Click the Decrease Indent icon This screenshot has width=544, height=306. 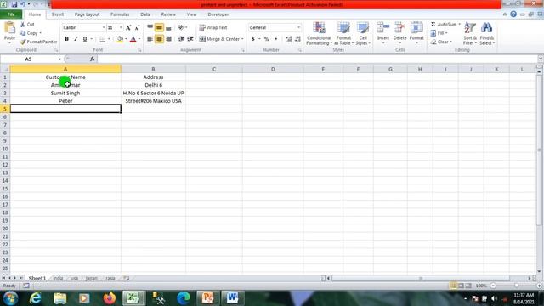181,39
